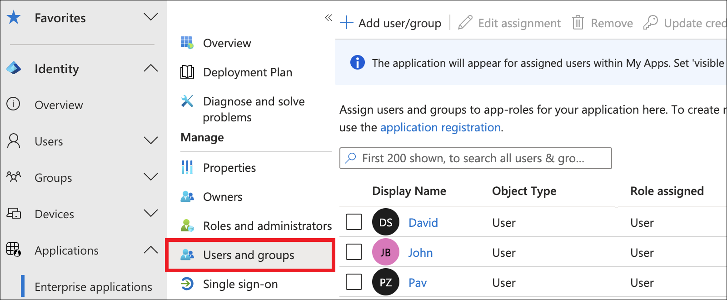Check the checkbox for John
This screenshot has width=727, height=300.
click(354, 252)
